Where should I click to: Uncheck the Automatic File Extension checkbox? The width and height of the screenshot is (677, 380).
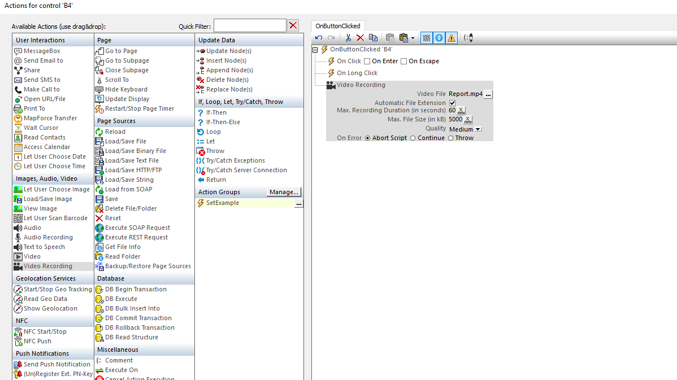[x=452, y=103]
